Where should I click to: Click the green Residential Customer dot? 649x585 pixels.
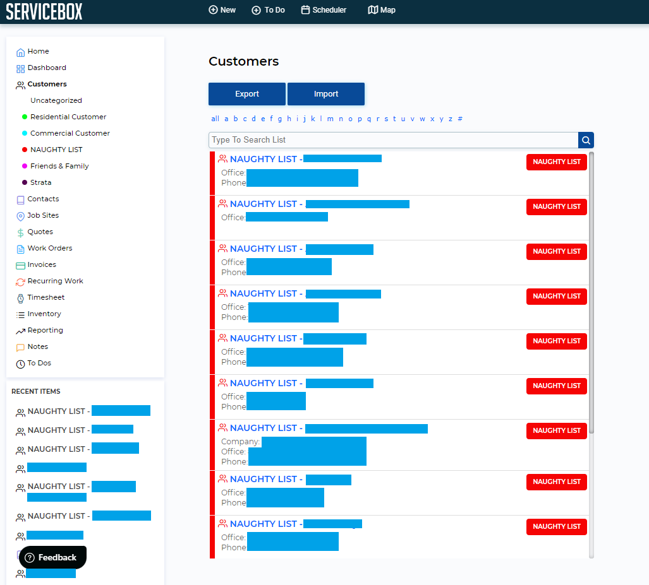tap(25, 117)
